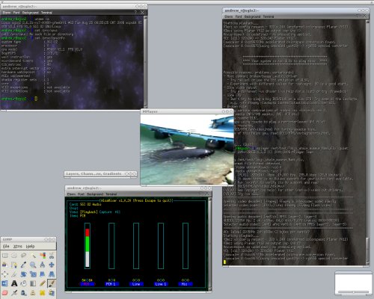The height and width of the screenshot is (299, 374).
Task: Select the Move tool in GIMP
Action: [52, 265]
